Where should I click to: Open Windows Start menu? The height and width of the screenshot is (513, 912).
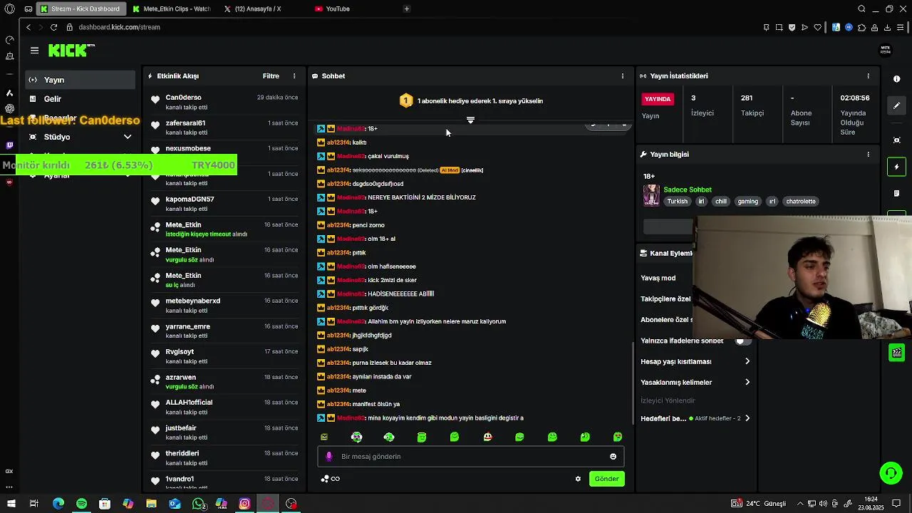(11, 504)
